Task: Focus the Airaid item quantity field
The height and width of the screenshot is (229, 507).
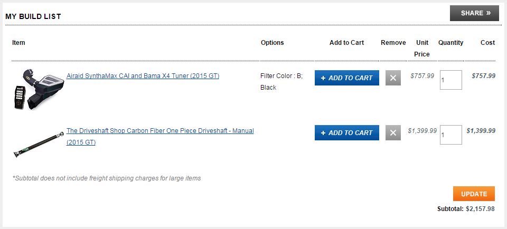Action: [450, 80]
